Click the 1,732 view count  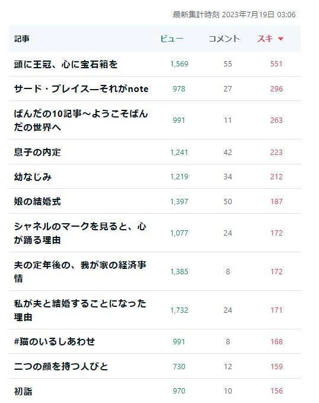[179, 310]
